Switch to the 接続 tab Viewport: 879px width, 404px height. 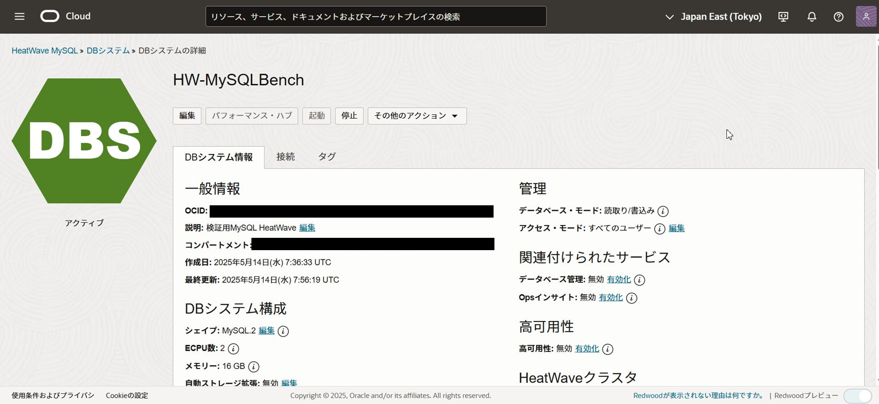pos(286,157)
